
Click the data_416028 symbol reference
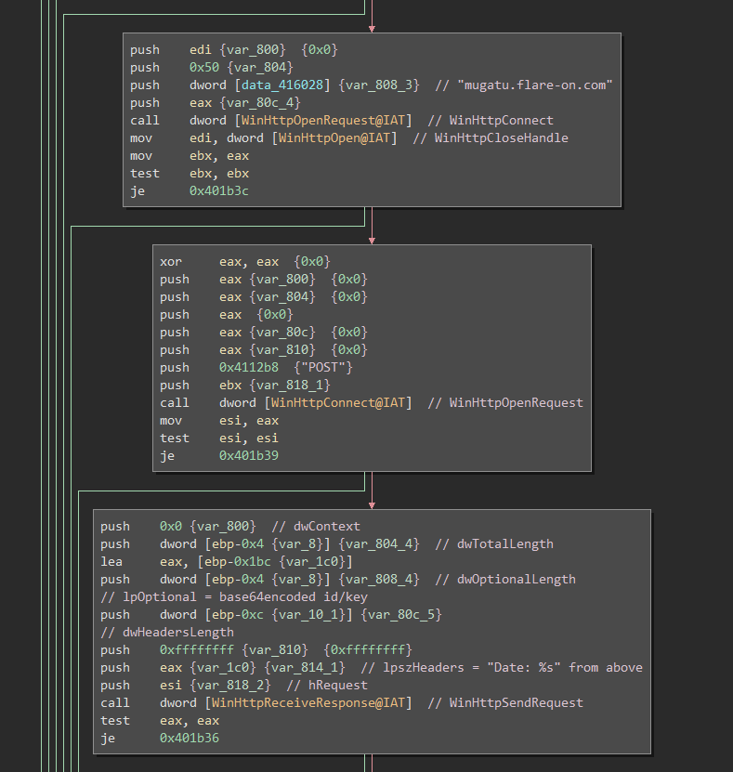[x=282, y=85]
